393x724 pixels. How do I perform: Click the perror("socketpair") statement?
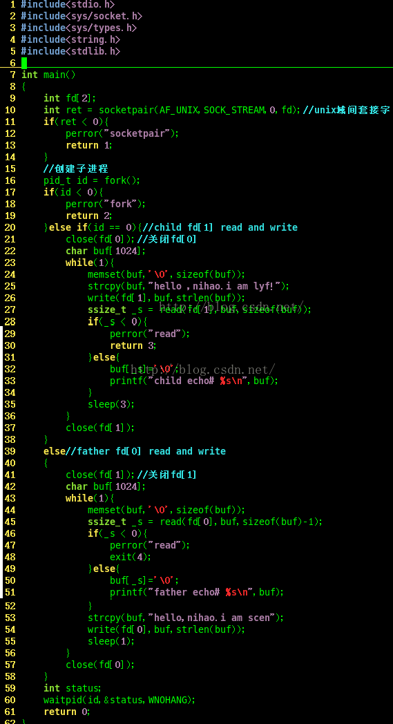(x=122, y=133)
